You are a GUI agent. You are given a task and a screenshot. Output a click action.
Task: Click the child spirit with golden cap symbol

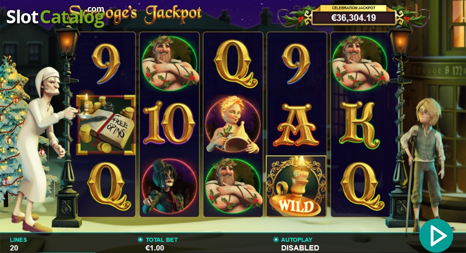click(232, 124)
